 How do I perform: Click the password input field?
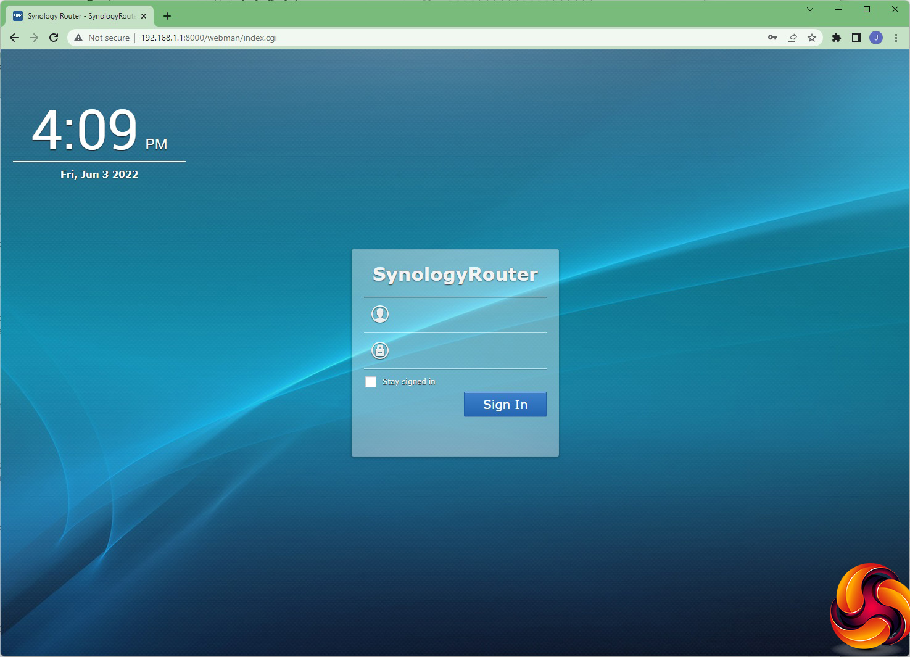pos(455,350)
